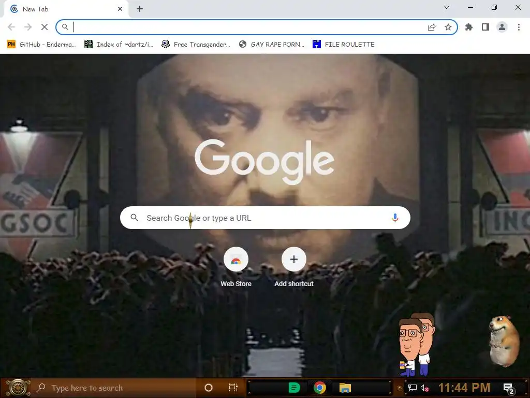
Task: Click the address bar magnifier icon
Action: pos(65,27)
